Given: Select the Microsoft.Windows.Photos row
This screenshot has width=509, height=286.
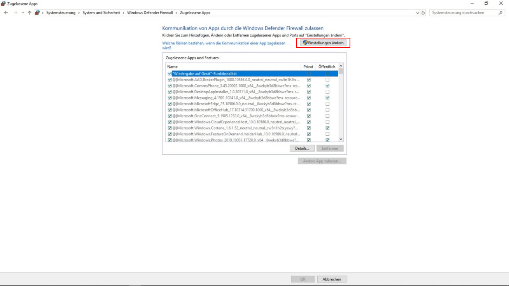Looking at the screenshot, I should [252, 140].
